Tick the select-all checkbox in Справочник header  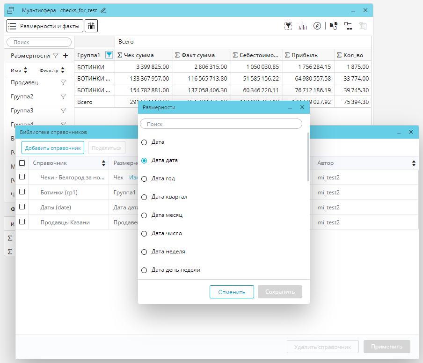coord(22,163)
